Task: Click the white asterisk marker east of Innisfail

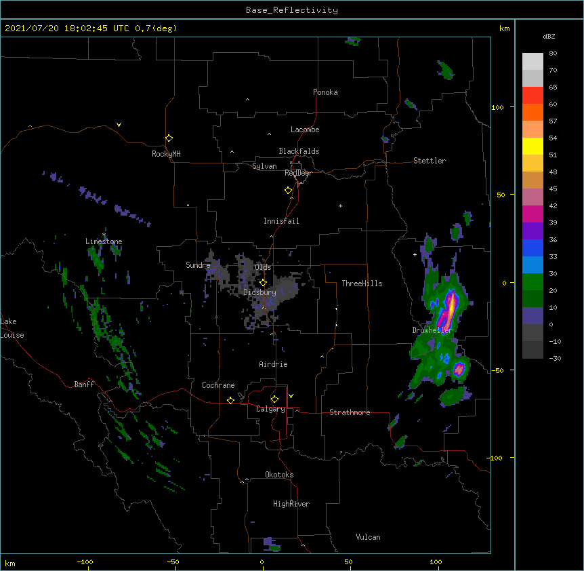Action: [x=340, y=205]
